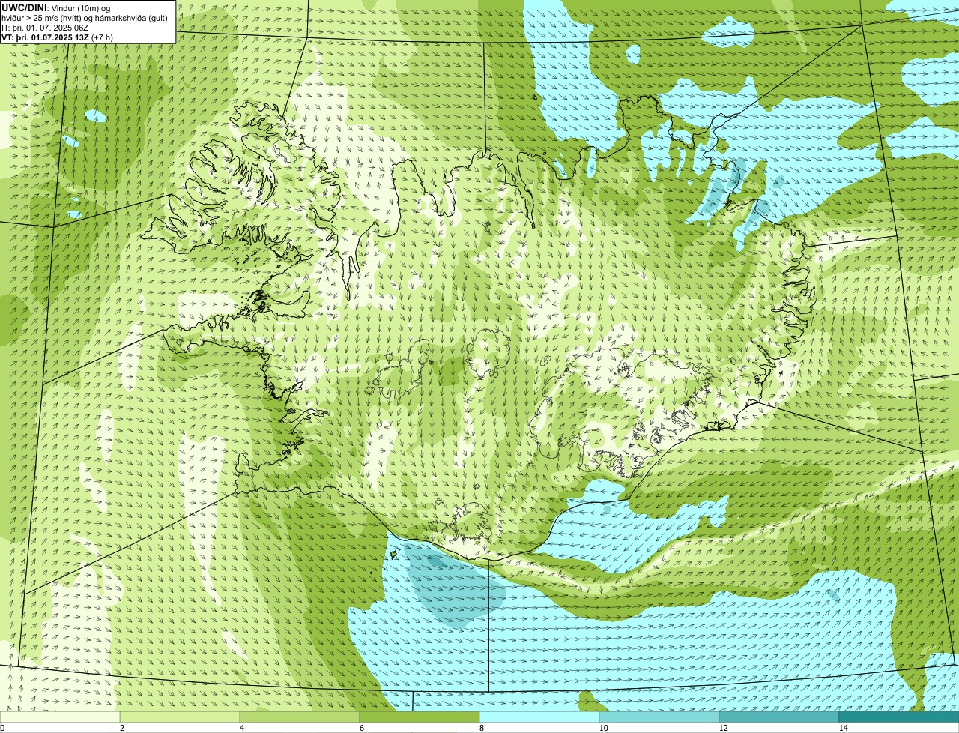Click the 10–12 m/s turquoise color segment
The width and height of the screenshot is (959, 733).
click(x=659, y=717)
